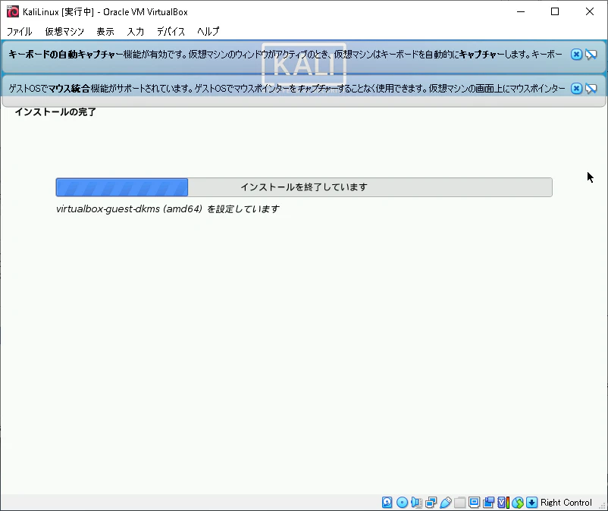Image resolution: width=608 pixels, height=511 pixels.
Task: Close the KaliLinux VirtualBox window
Action: 589,11
